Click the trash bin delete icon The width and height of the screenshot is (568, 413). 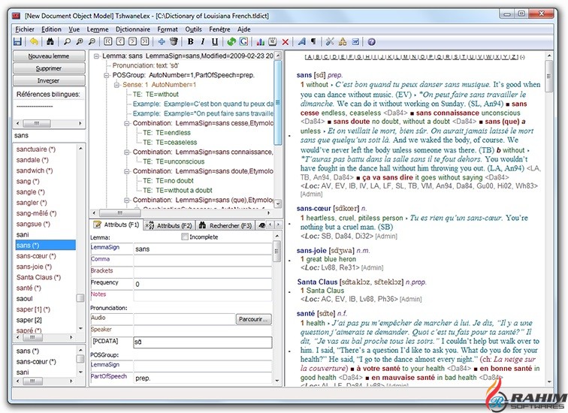[x=174, y=41]
